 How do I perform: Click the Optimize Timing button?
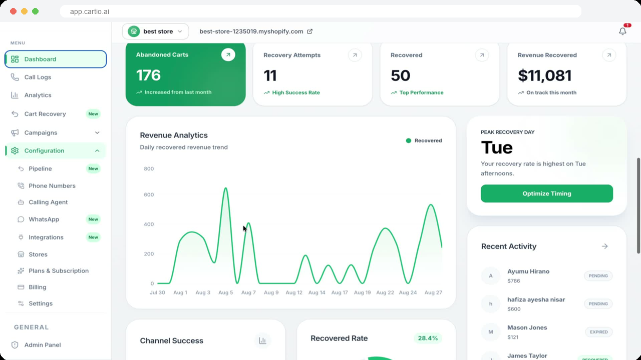[x=546, y=193]
